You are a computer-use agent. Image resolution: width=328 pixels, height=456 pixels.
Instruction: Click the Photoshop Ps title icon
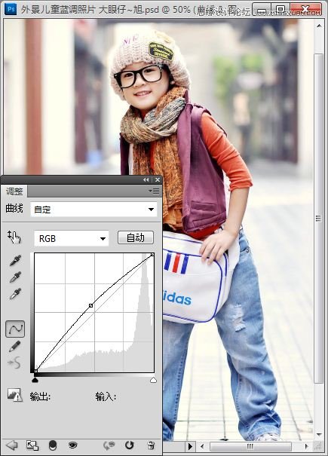tap(11, 9)
